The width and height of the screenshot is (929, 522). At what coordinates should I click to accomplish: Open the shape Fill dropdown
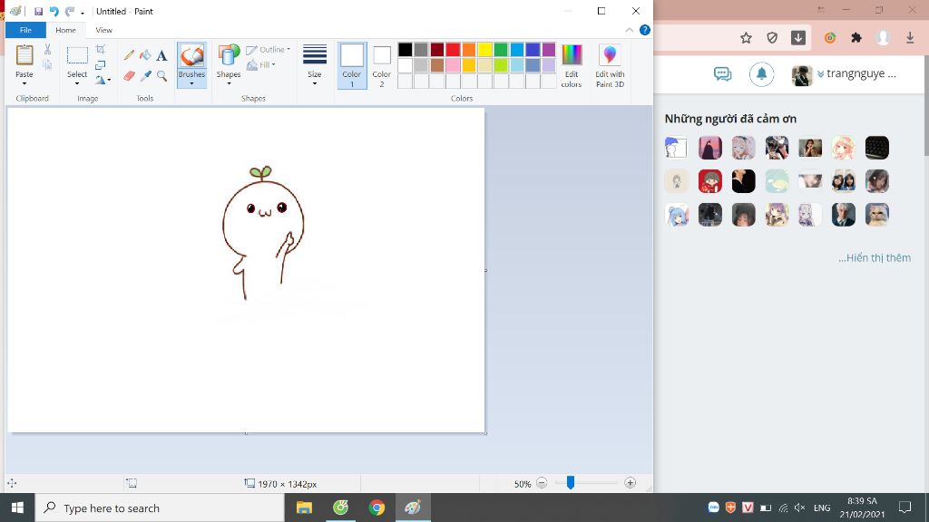click(261, 65)
